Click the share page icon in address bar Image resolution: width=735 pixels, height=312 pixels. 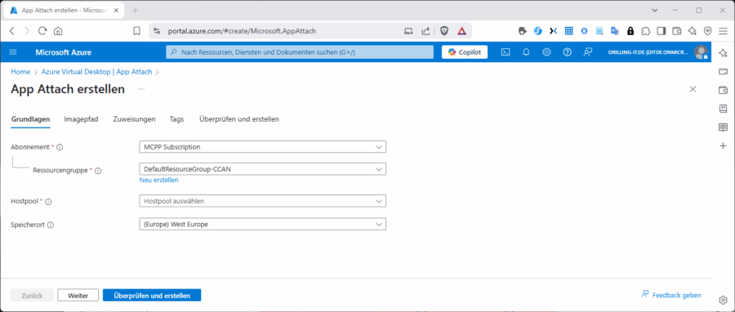(425, 31)
